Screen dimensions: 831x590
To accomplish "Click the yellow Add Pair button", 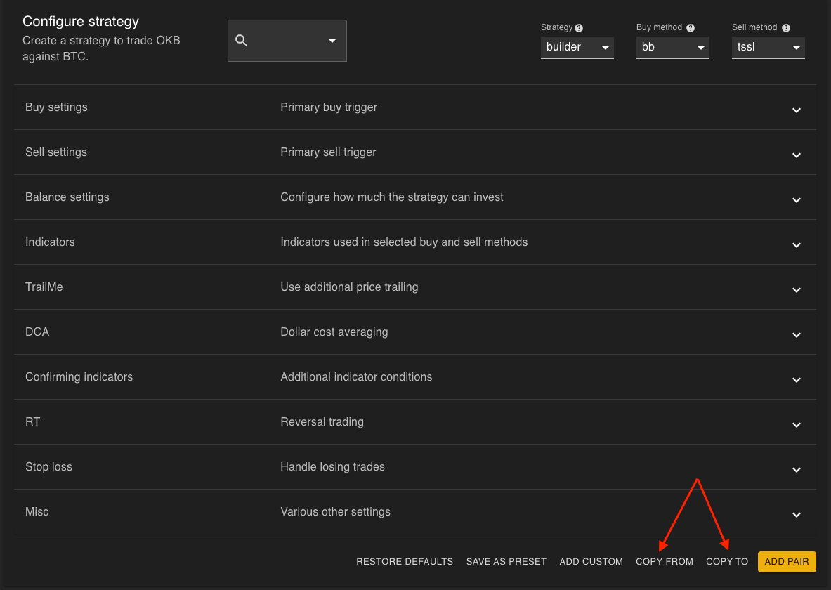I will [x=787, y=562].
